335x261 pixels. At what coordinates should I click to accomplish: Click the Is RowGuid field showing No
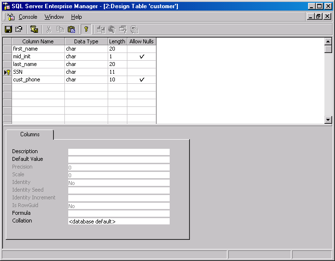[119, 206]
